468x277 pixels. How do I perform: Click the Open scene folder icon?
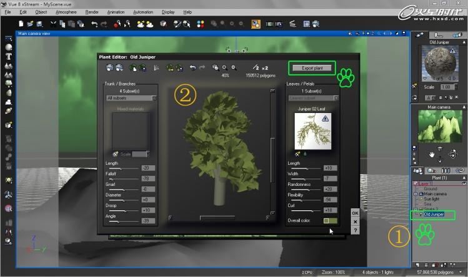(x=30, y=24)
